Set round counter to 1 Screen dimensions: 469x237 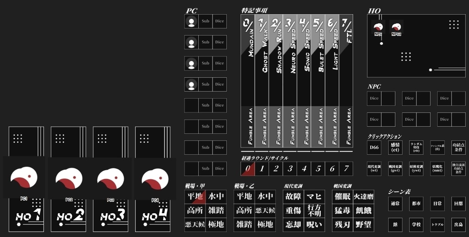point(262,169)
